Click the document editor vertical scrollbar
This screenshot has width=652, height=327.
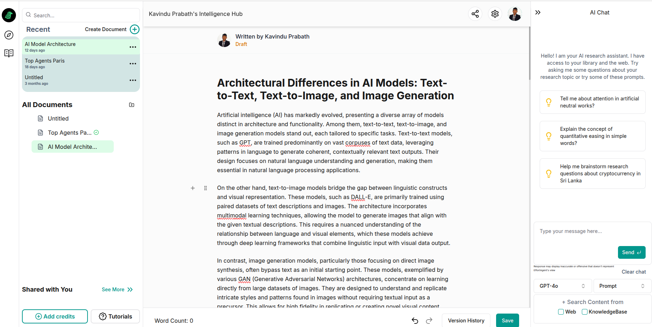[529, 53]
